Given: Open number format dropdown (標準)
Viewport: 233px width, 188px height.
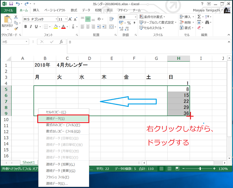Looking at the screenshot, I should point(135,17).
